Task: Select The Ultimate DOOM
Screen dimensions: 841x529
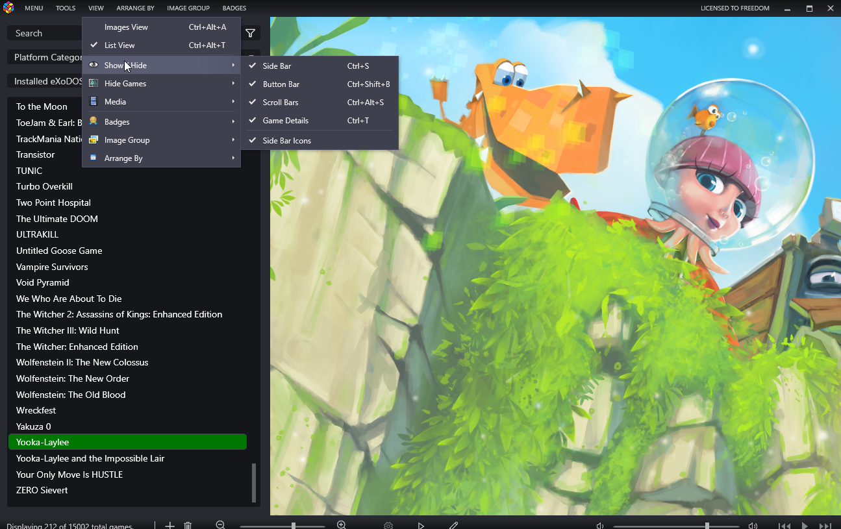Action: tap(127, 219)
